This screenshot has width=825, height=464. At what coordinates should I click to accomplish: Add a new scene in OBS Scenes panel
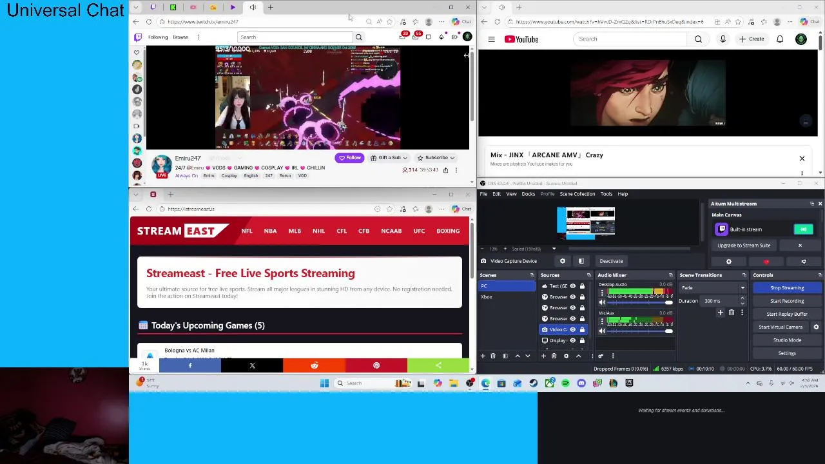[483, 356]
